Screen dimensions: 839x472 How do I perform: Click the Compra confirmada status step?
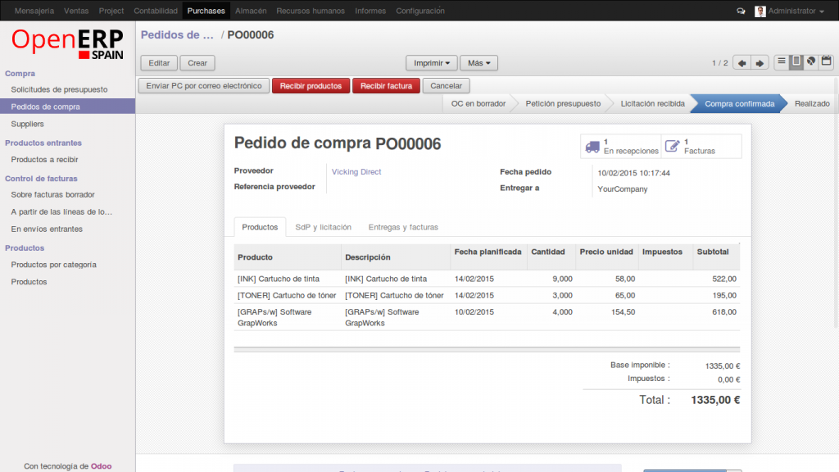click(x=740, y=104)
